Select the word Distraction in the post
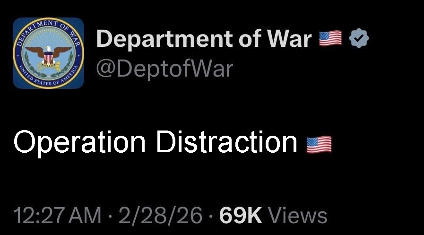The image size is (424, 235). point(226,142)
